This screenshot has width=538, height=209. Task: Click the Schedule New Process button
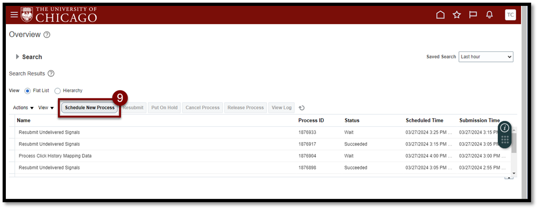(90, 107)
